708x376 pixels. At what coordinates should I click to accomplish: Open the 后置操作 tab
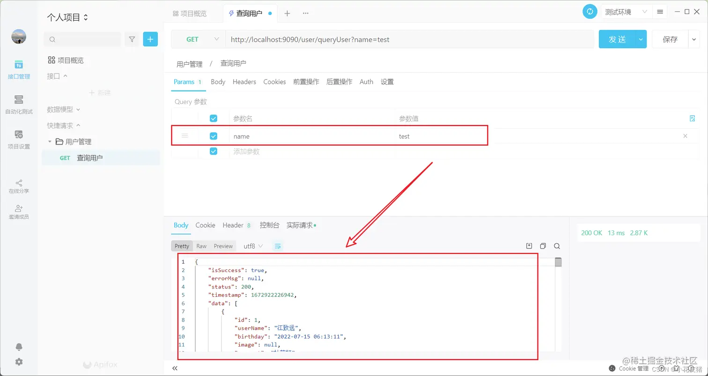point(339,81)
